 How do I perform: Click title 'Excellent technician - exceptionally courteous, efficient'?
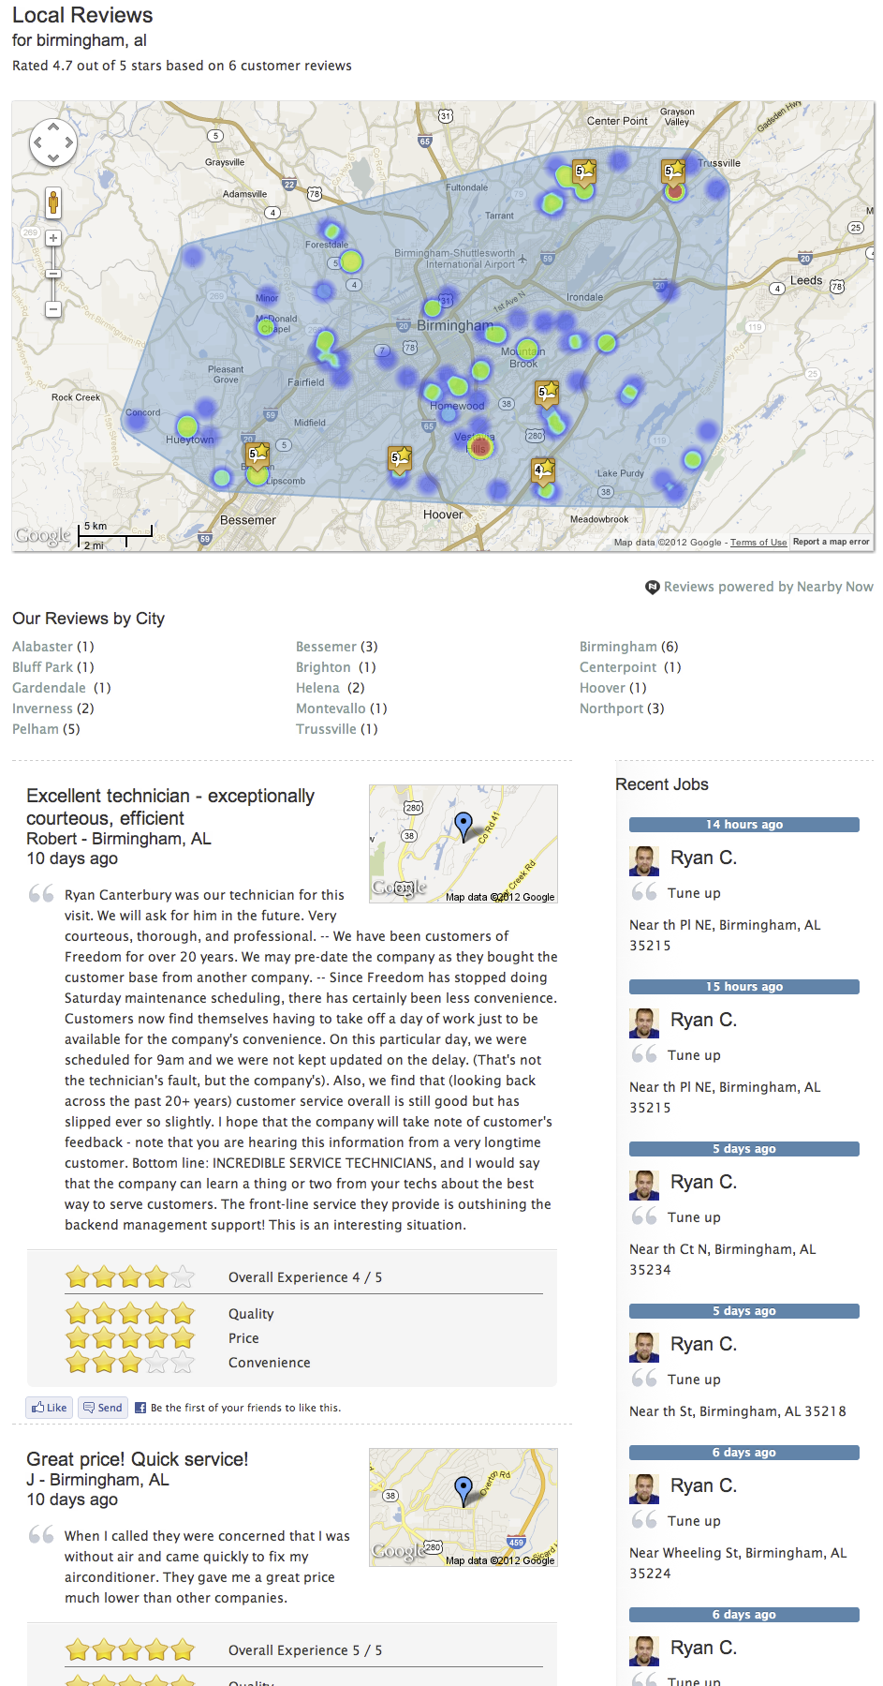[x=170, y=807]
